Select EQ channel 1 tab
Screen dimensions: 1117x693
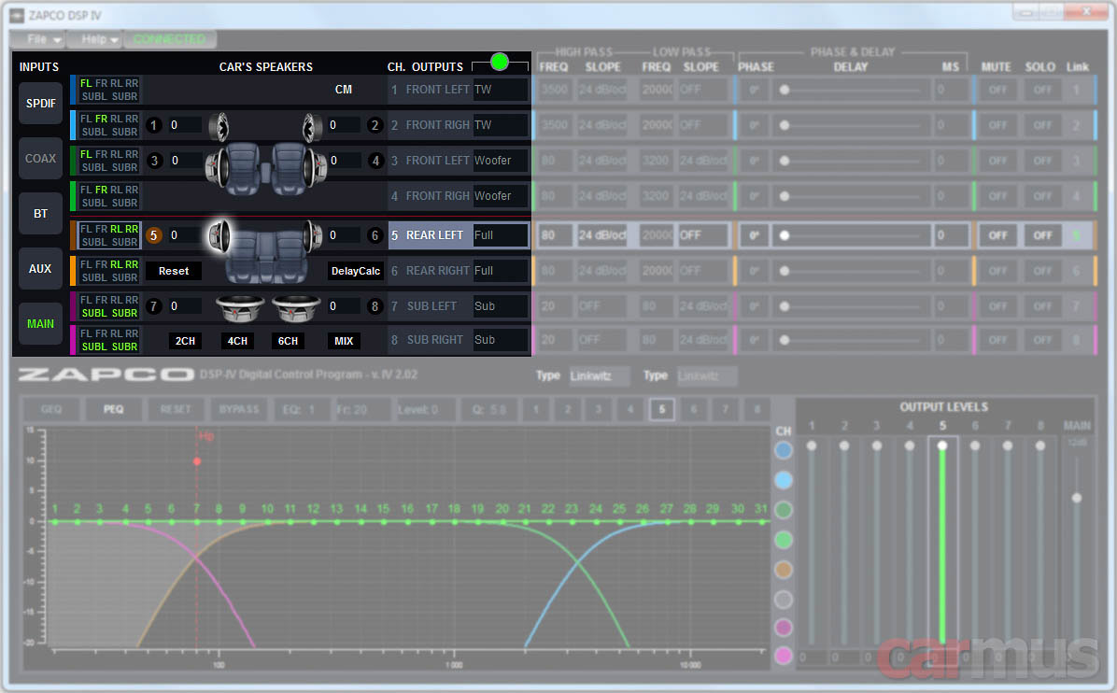coord(536,409)
